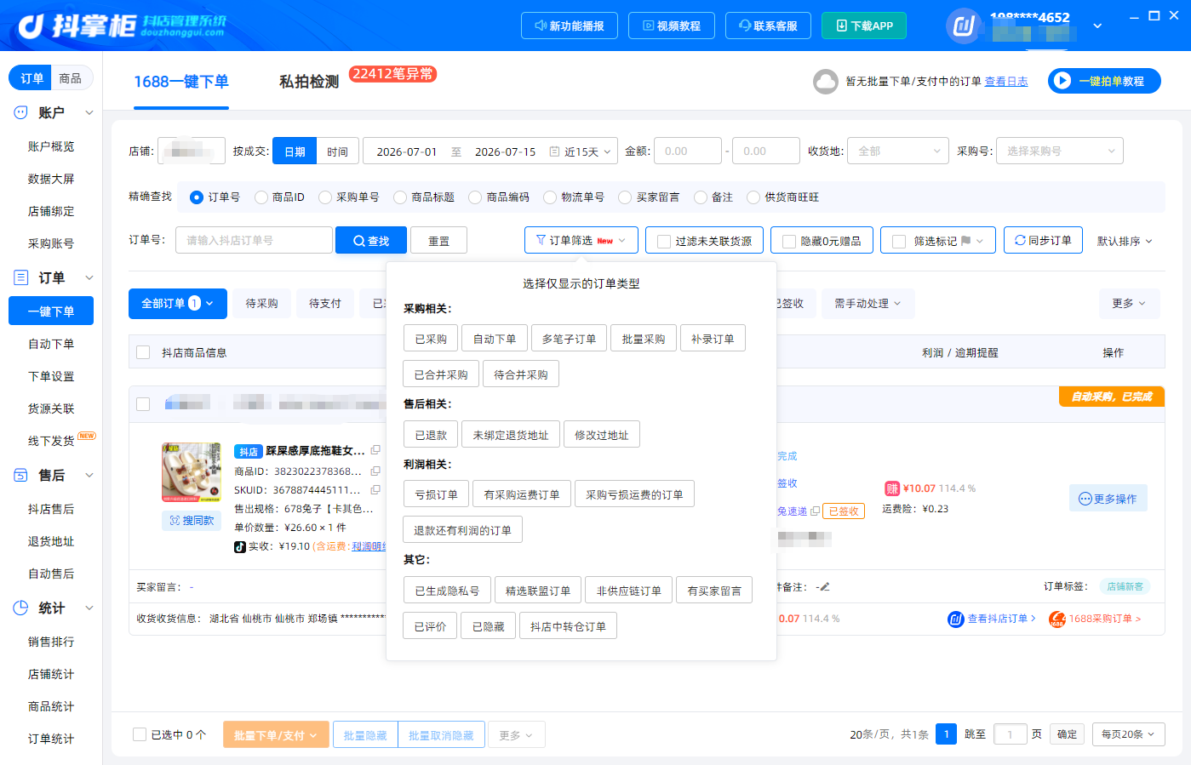Image resolution: width=1191 pixels, height=765 pixels.
Task: Check 过滤未关联货源 checkbox
Action: pos(664,242)
